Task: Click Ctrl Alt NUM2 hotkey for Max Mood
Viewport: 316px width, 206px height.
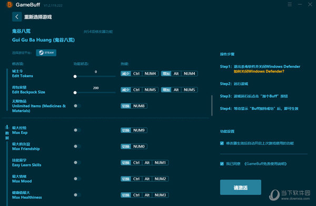Action: click(144, 179)
